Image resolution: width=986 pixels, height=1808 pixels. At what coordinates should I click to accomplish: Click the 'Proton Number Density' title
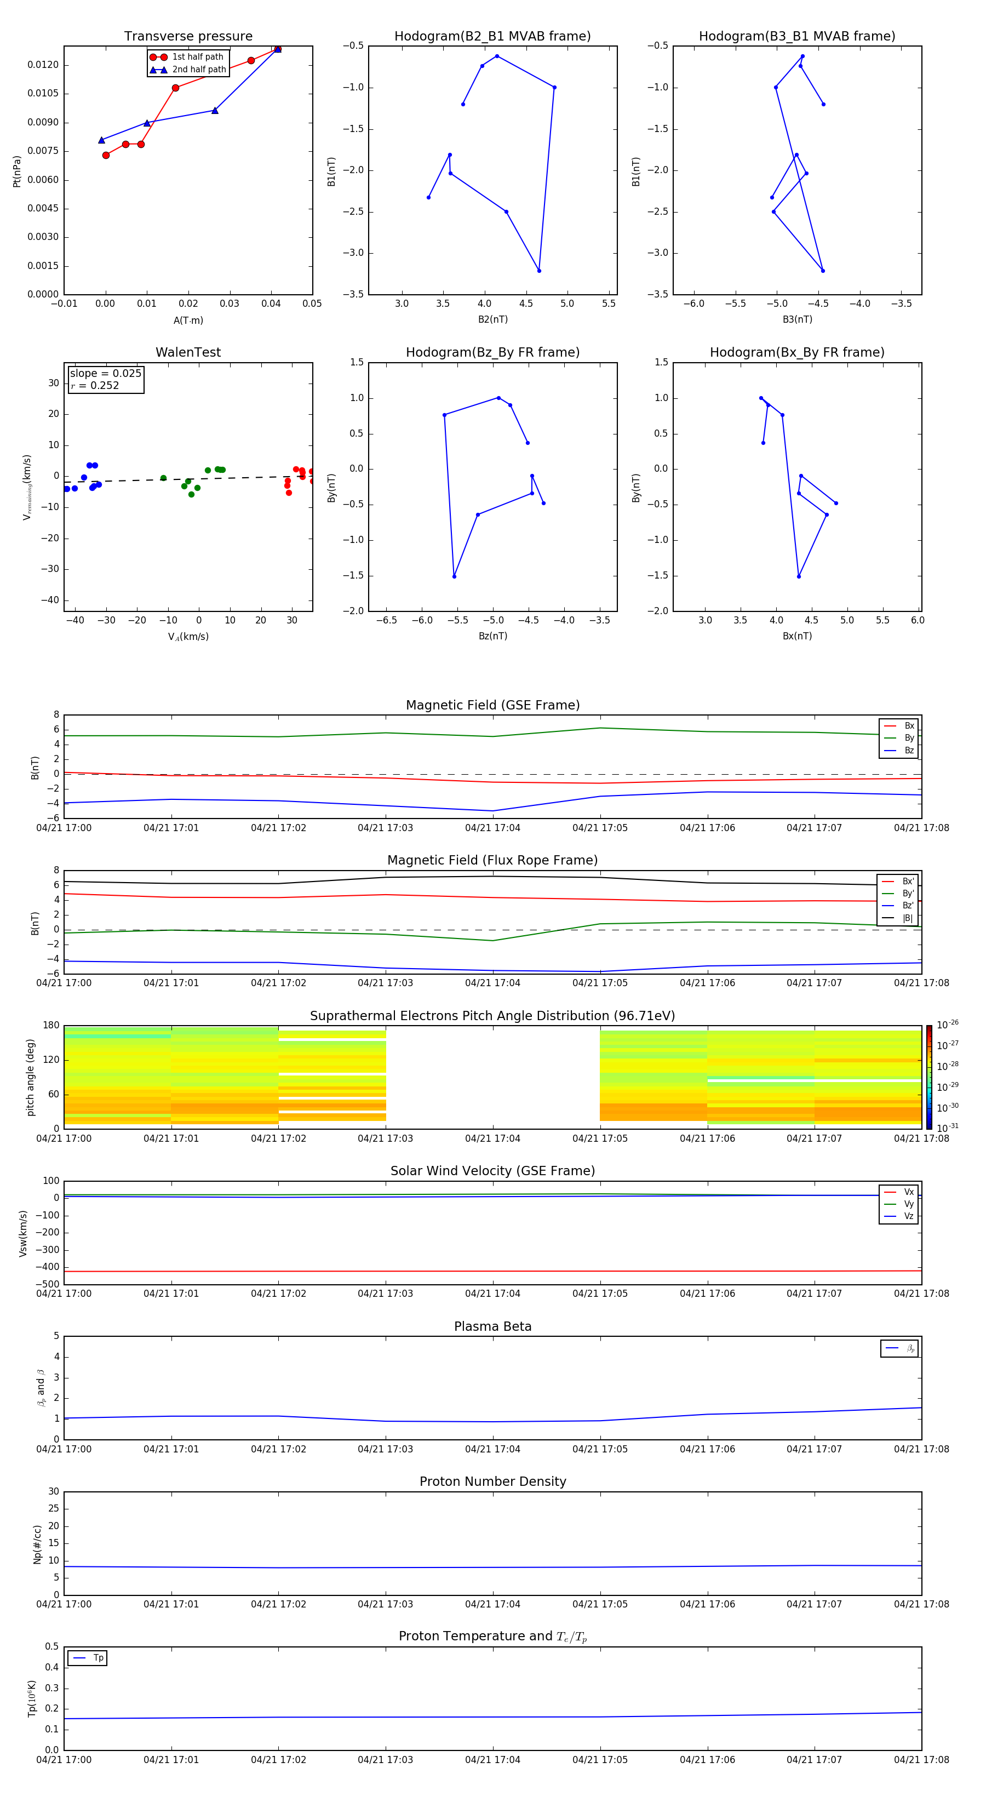coord(492,1481)
